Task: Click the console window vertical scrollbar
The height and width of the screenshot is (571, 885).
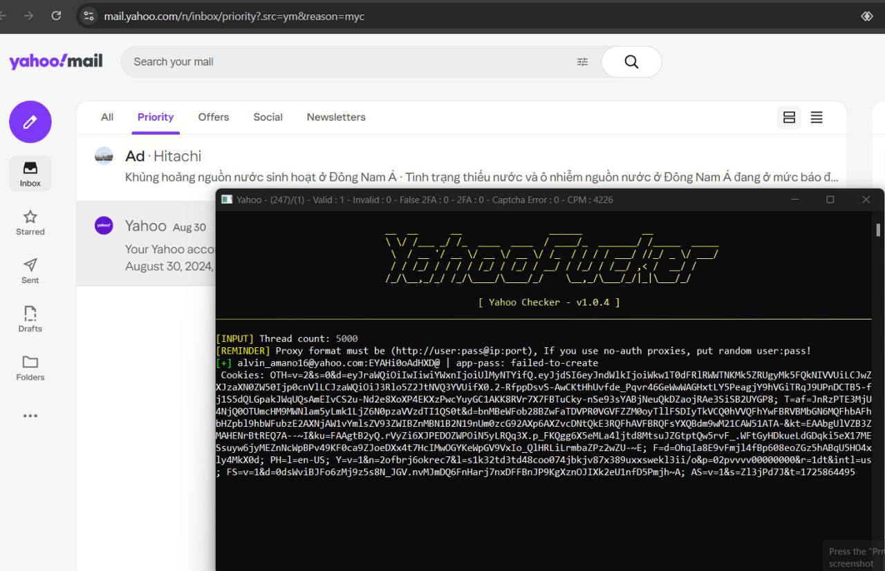Action: coord(878,230)
